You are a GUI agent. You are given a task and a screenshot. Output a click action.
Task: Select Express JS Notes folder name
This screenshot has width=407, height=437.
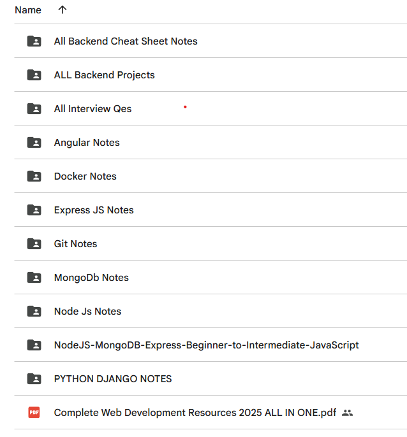click(94, 210)
